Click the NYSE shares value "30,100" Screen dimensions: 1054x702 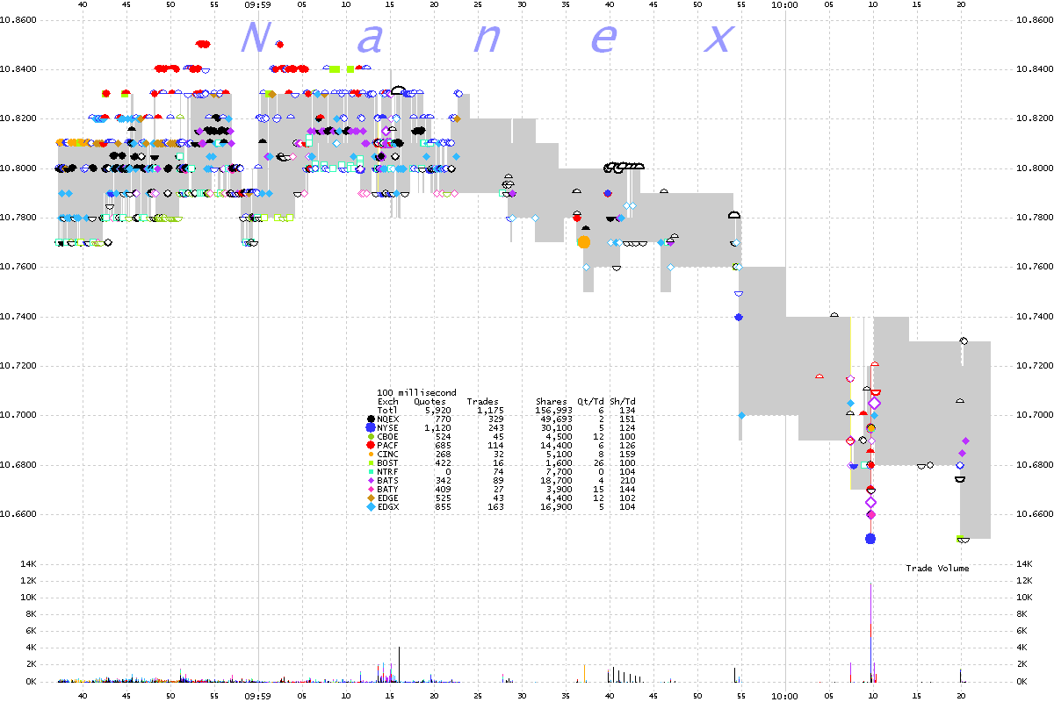pos(556,427)
